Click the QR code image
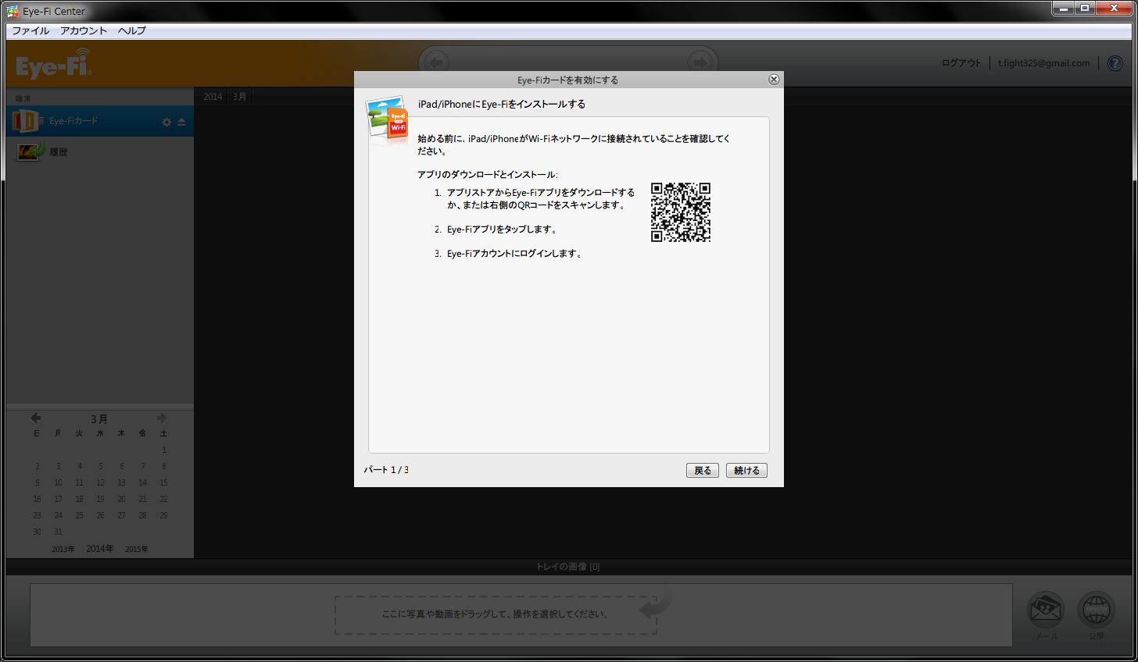Screen dimensions: 1138x662 click(681, 212)
